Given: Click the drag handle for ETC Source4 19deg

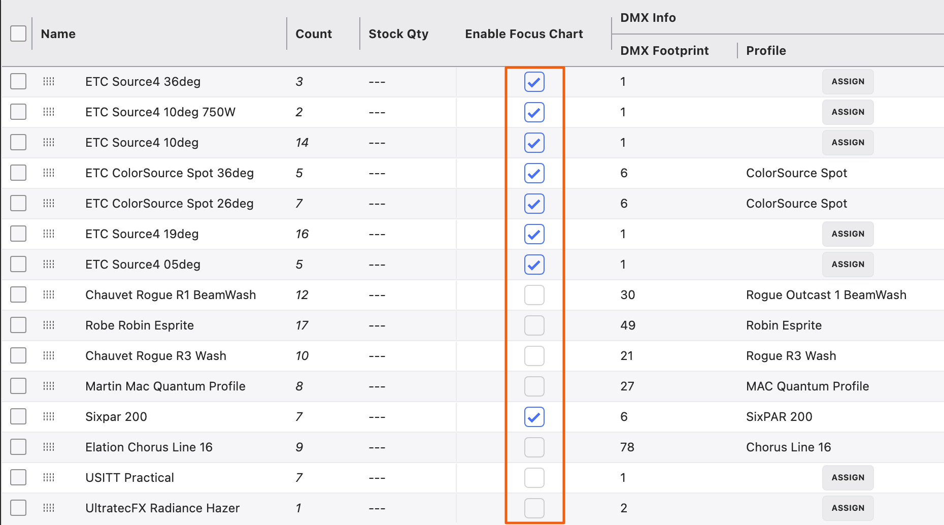Looking at the screenshot, I should [x=49, y=234].
